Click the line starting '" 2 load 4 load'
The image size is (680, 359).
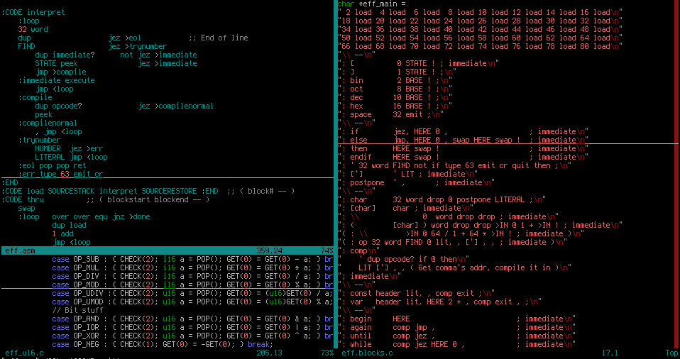coord(480,12)
